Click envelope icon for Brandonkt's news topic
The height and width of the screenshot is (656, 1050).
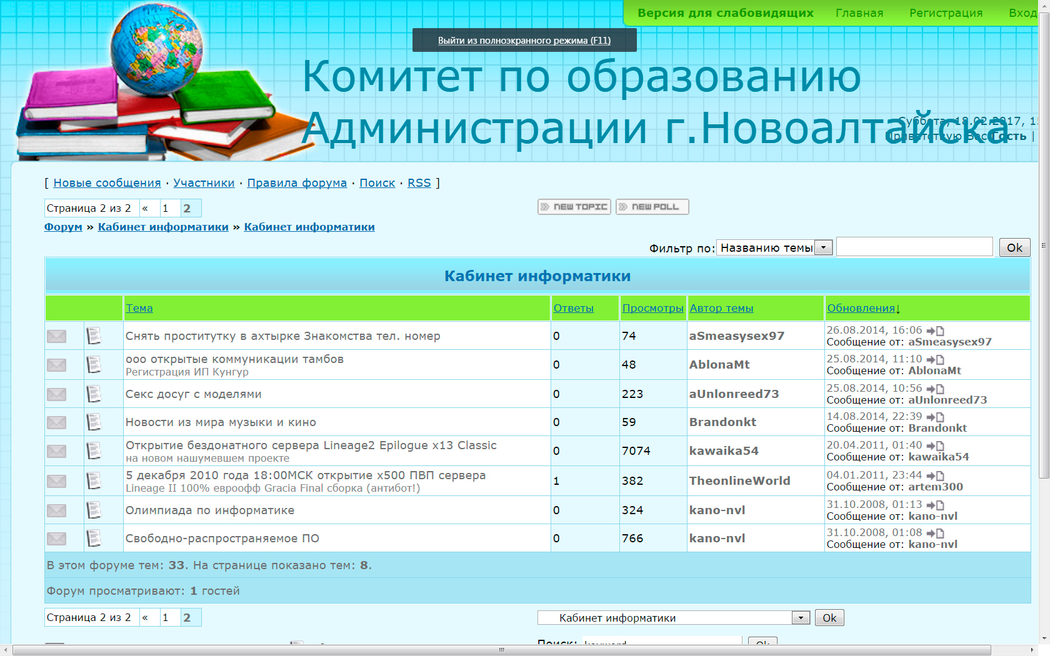(x=56, y=422)
